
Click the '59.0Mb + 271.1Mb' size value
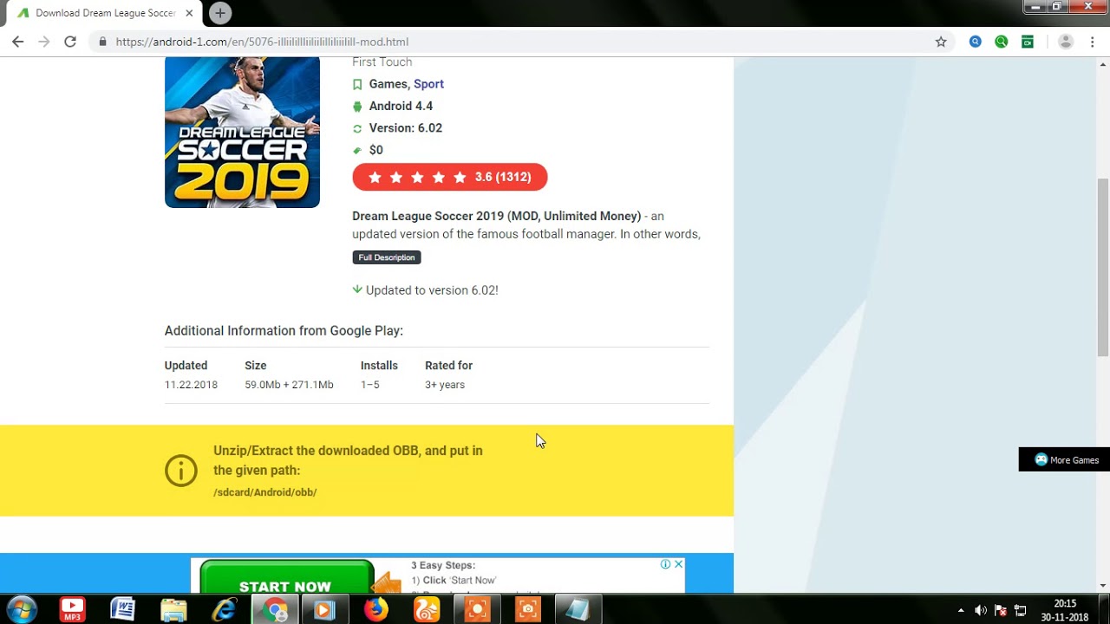tap(289, 385)
